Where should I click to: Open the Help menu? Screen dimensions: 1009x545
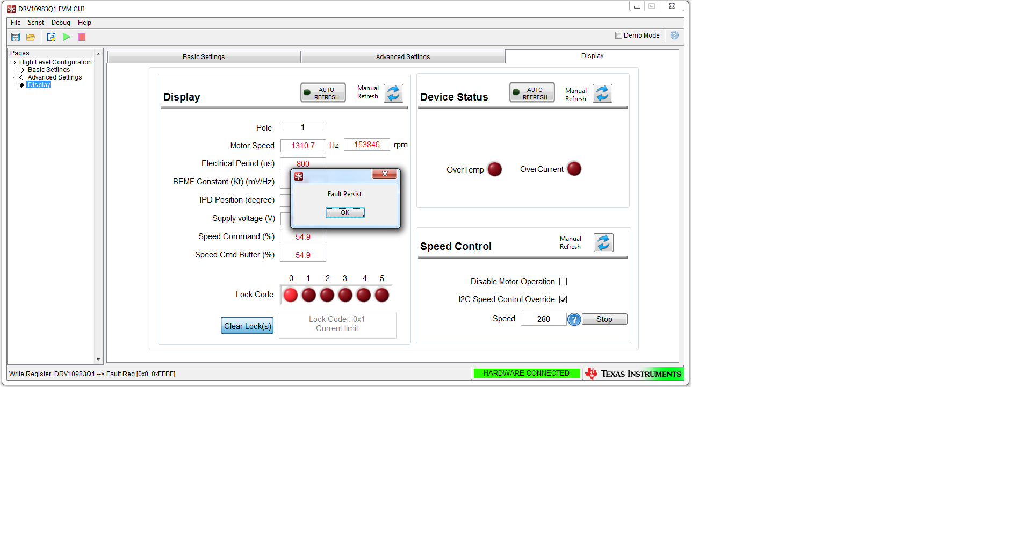point(84,23)
